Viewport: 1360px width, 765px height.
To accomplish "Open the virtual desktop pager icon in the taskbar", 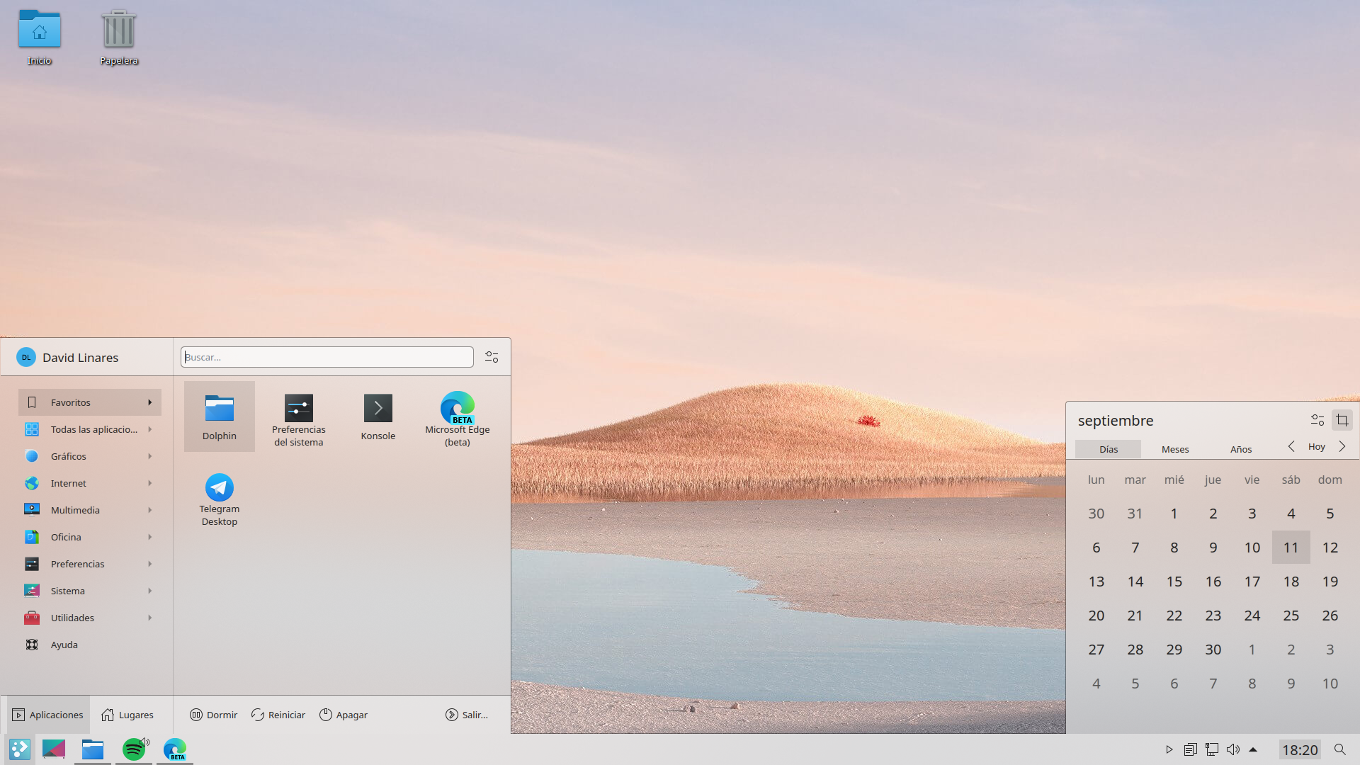I will pos(54,749).
